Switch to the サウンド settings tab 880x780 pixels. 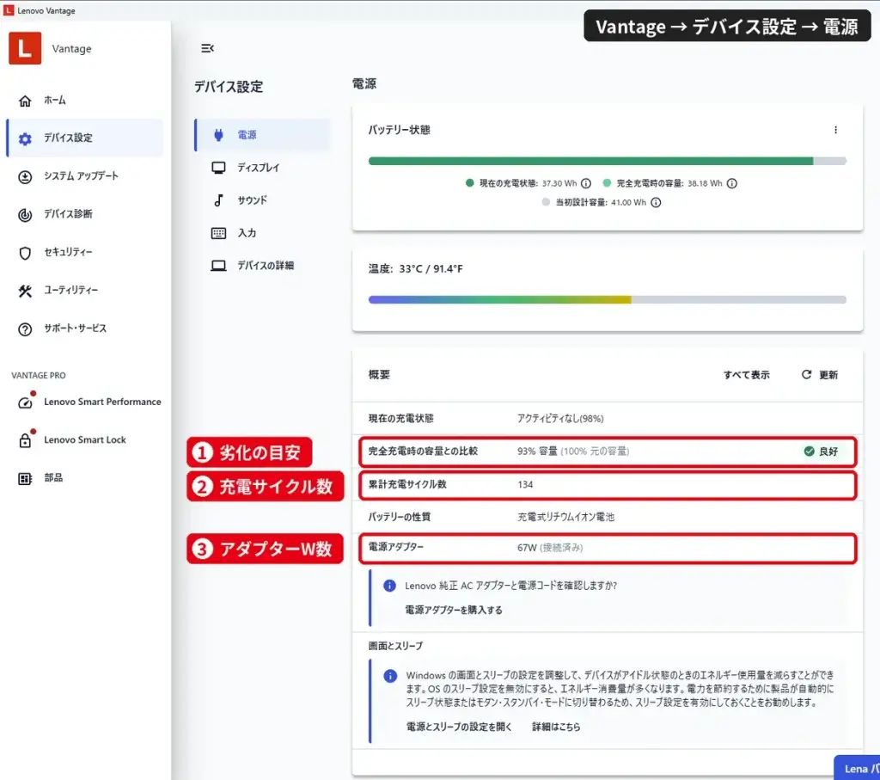click(x=262, y=200)
